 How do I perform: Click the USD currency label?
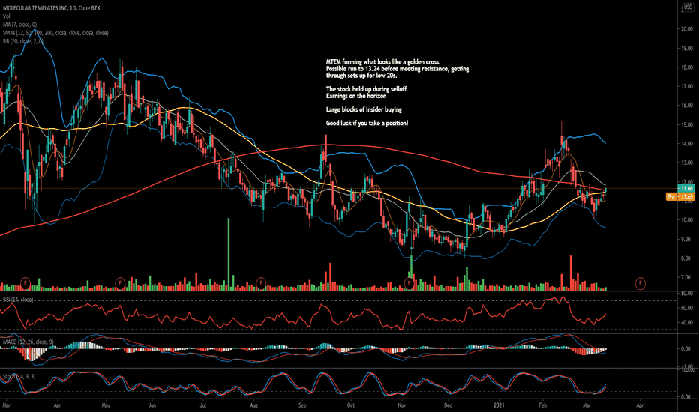[686, 7]
